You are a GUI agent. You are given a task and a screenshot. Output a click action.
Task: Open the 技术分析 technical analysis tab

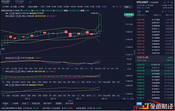[69, 103]
